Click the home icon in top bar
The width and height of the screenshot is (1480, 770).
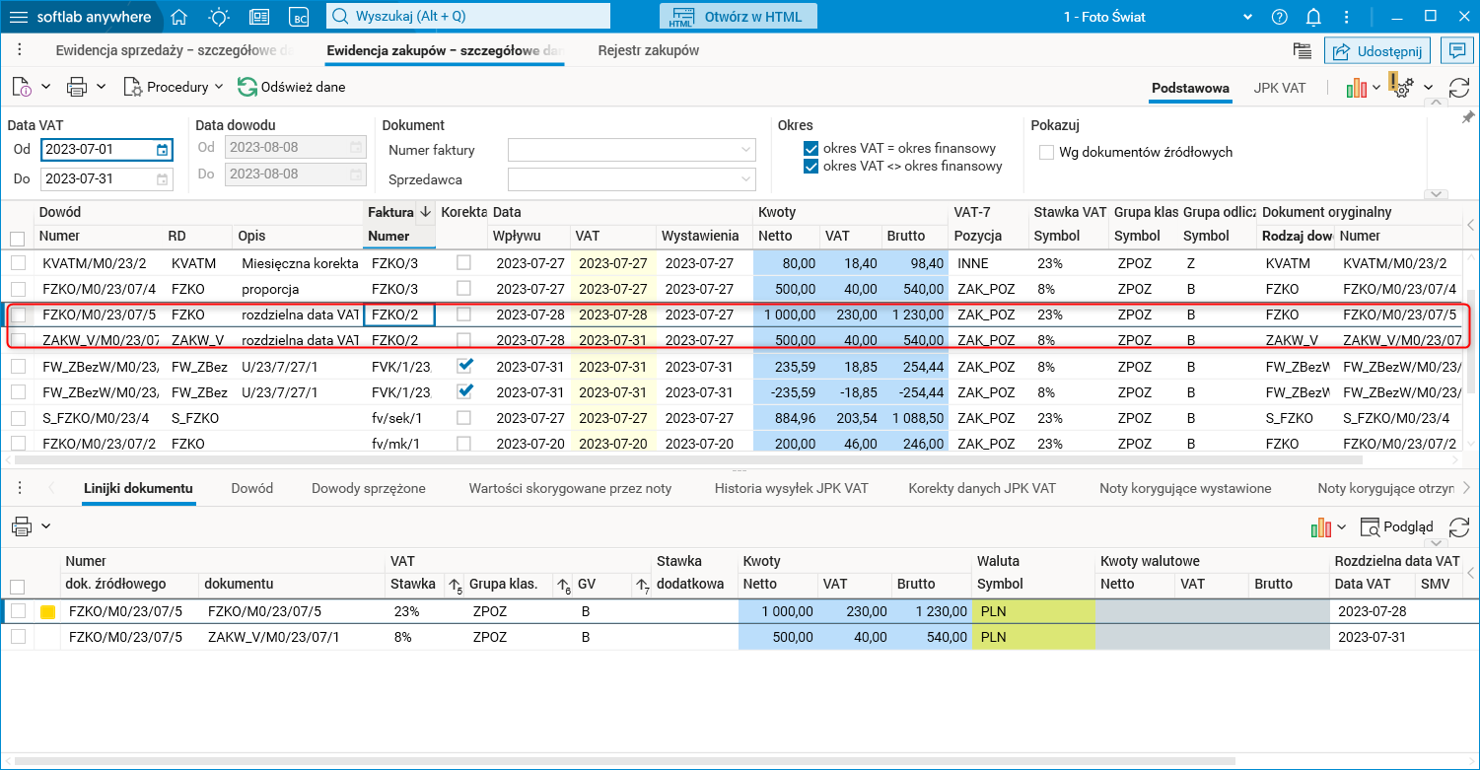click(x=178, y=17)
